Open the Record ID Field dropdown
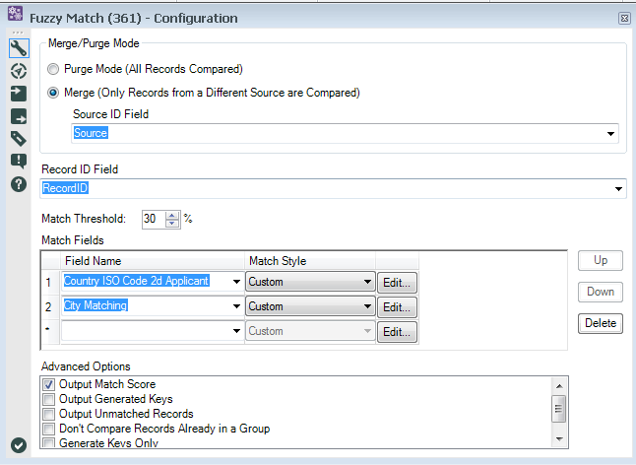 coord(618,188)
